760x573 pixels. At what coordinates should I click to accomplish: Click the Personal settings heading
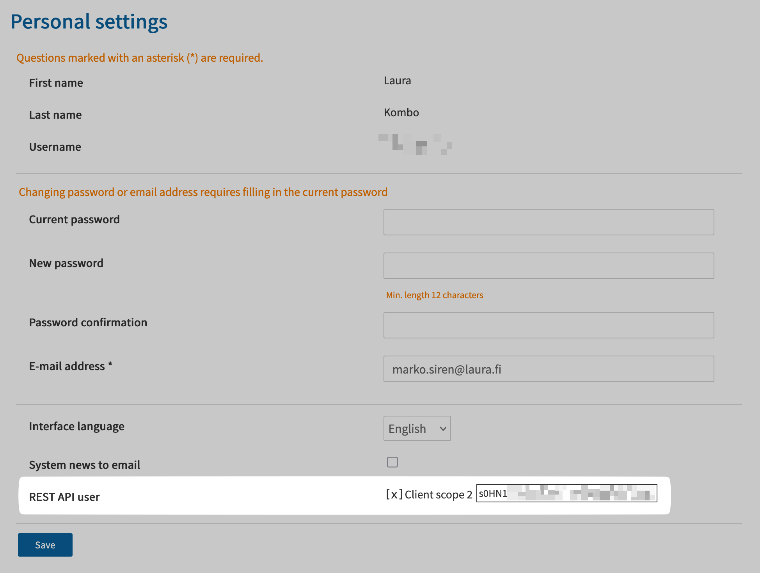[89, 22]
